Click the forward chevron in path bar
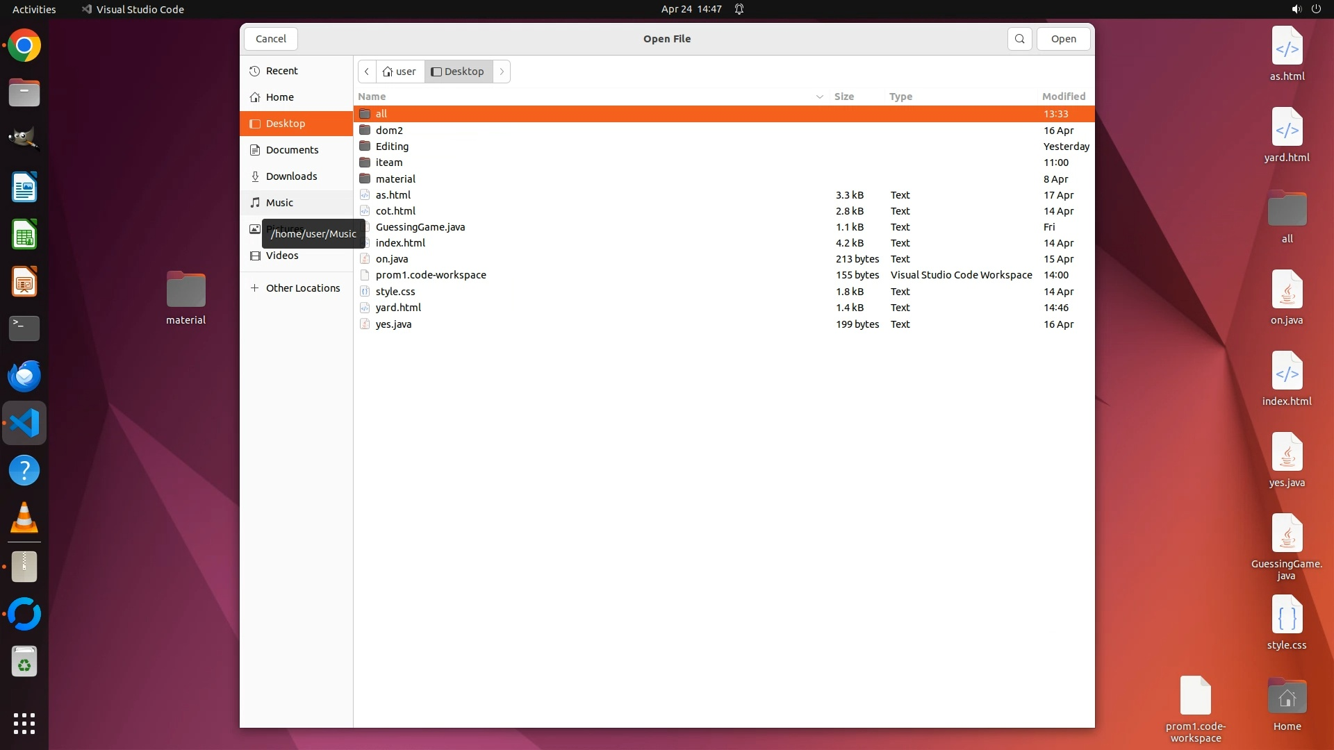Image resolution: width=1334 pixels, height=750 pixels. [502, 72]
